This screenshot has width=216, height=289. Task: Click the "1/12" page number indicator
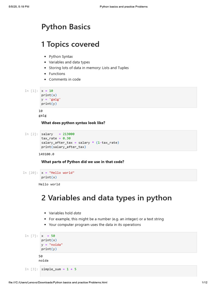tap(204, 283)
